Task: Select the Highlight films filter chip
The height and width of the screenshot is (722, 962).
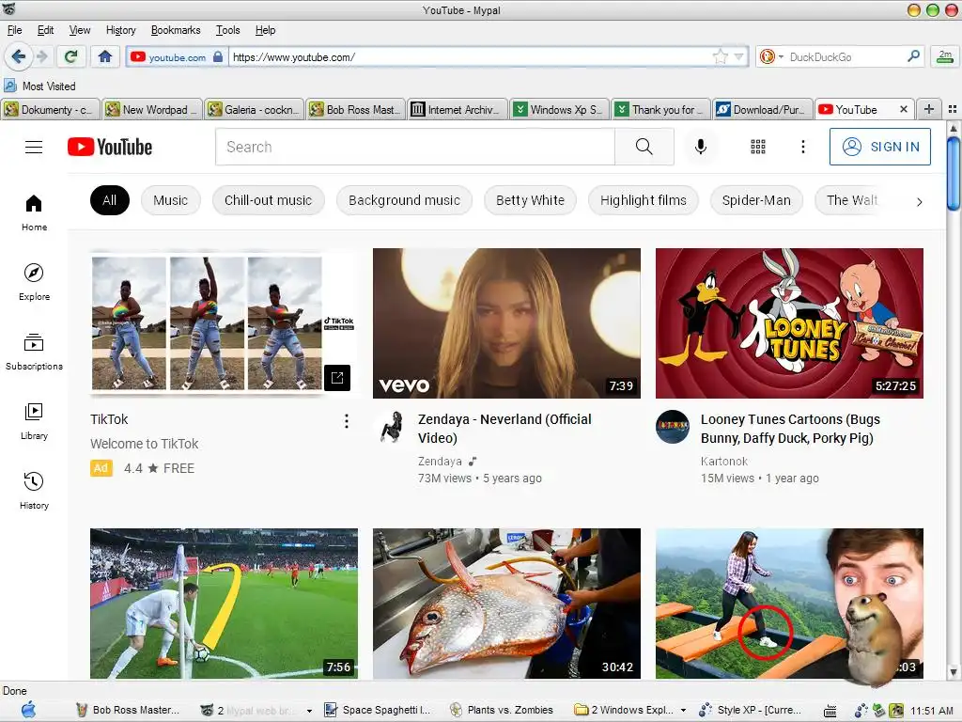Action: tap(643, 200)
